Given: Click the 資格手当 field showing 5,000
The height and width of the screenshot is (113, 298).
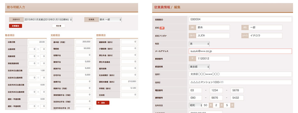Looking at the screenshot, I should click(83, 62).
